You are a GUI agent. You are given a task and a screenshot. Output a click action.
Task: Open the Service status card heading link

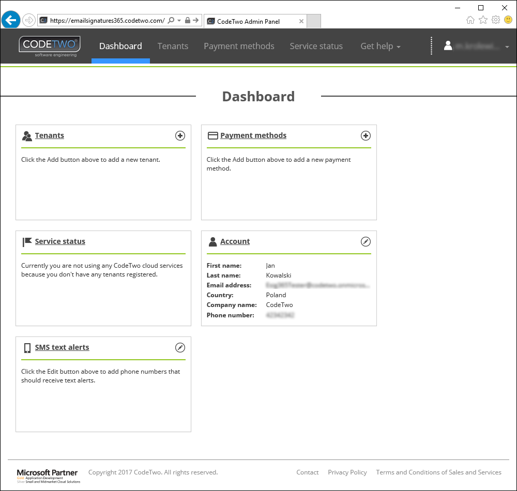pos(60,241)
